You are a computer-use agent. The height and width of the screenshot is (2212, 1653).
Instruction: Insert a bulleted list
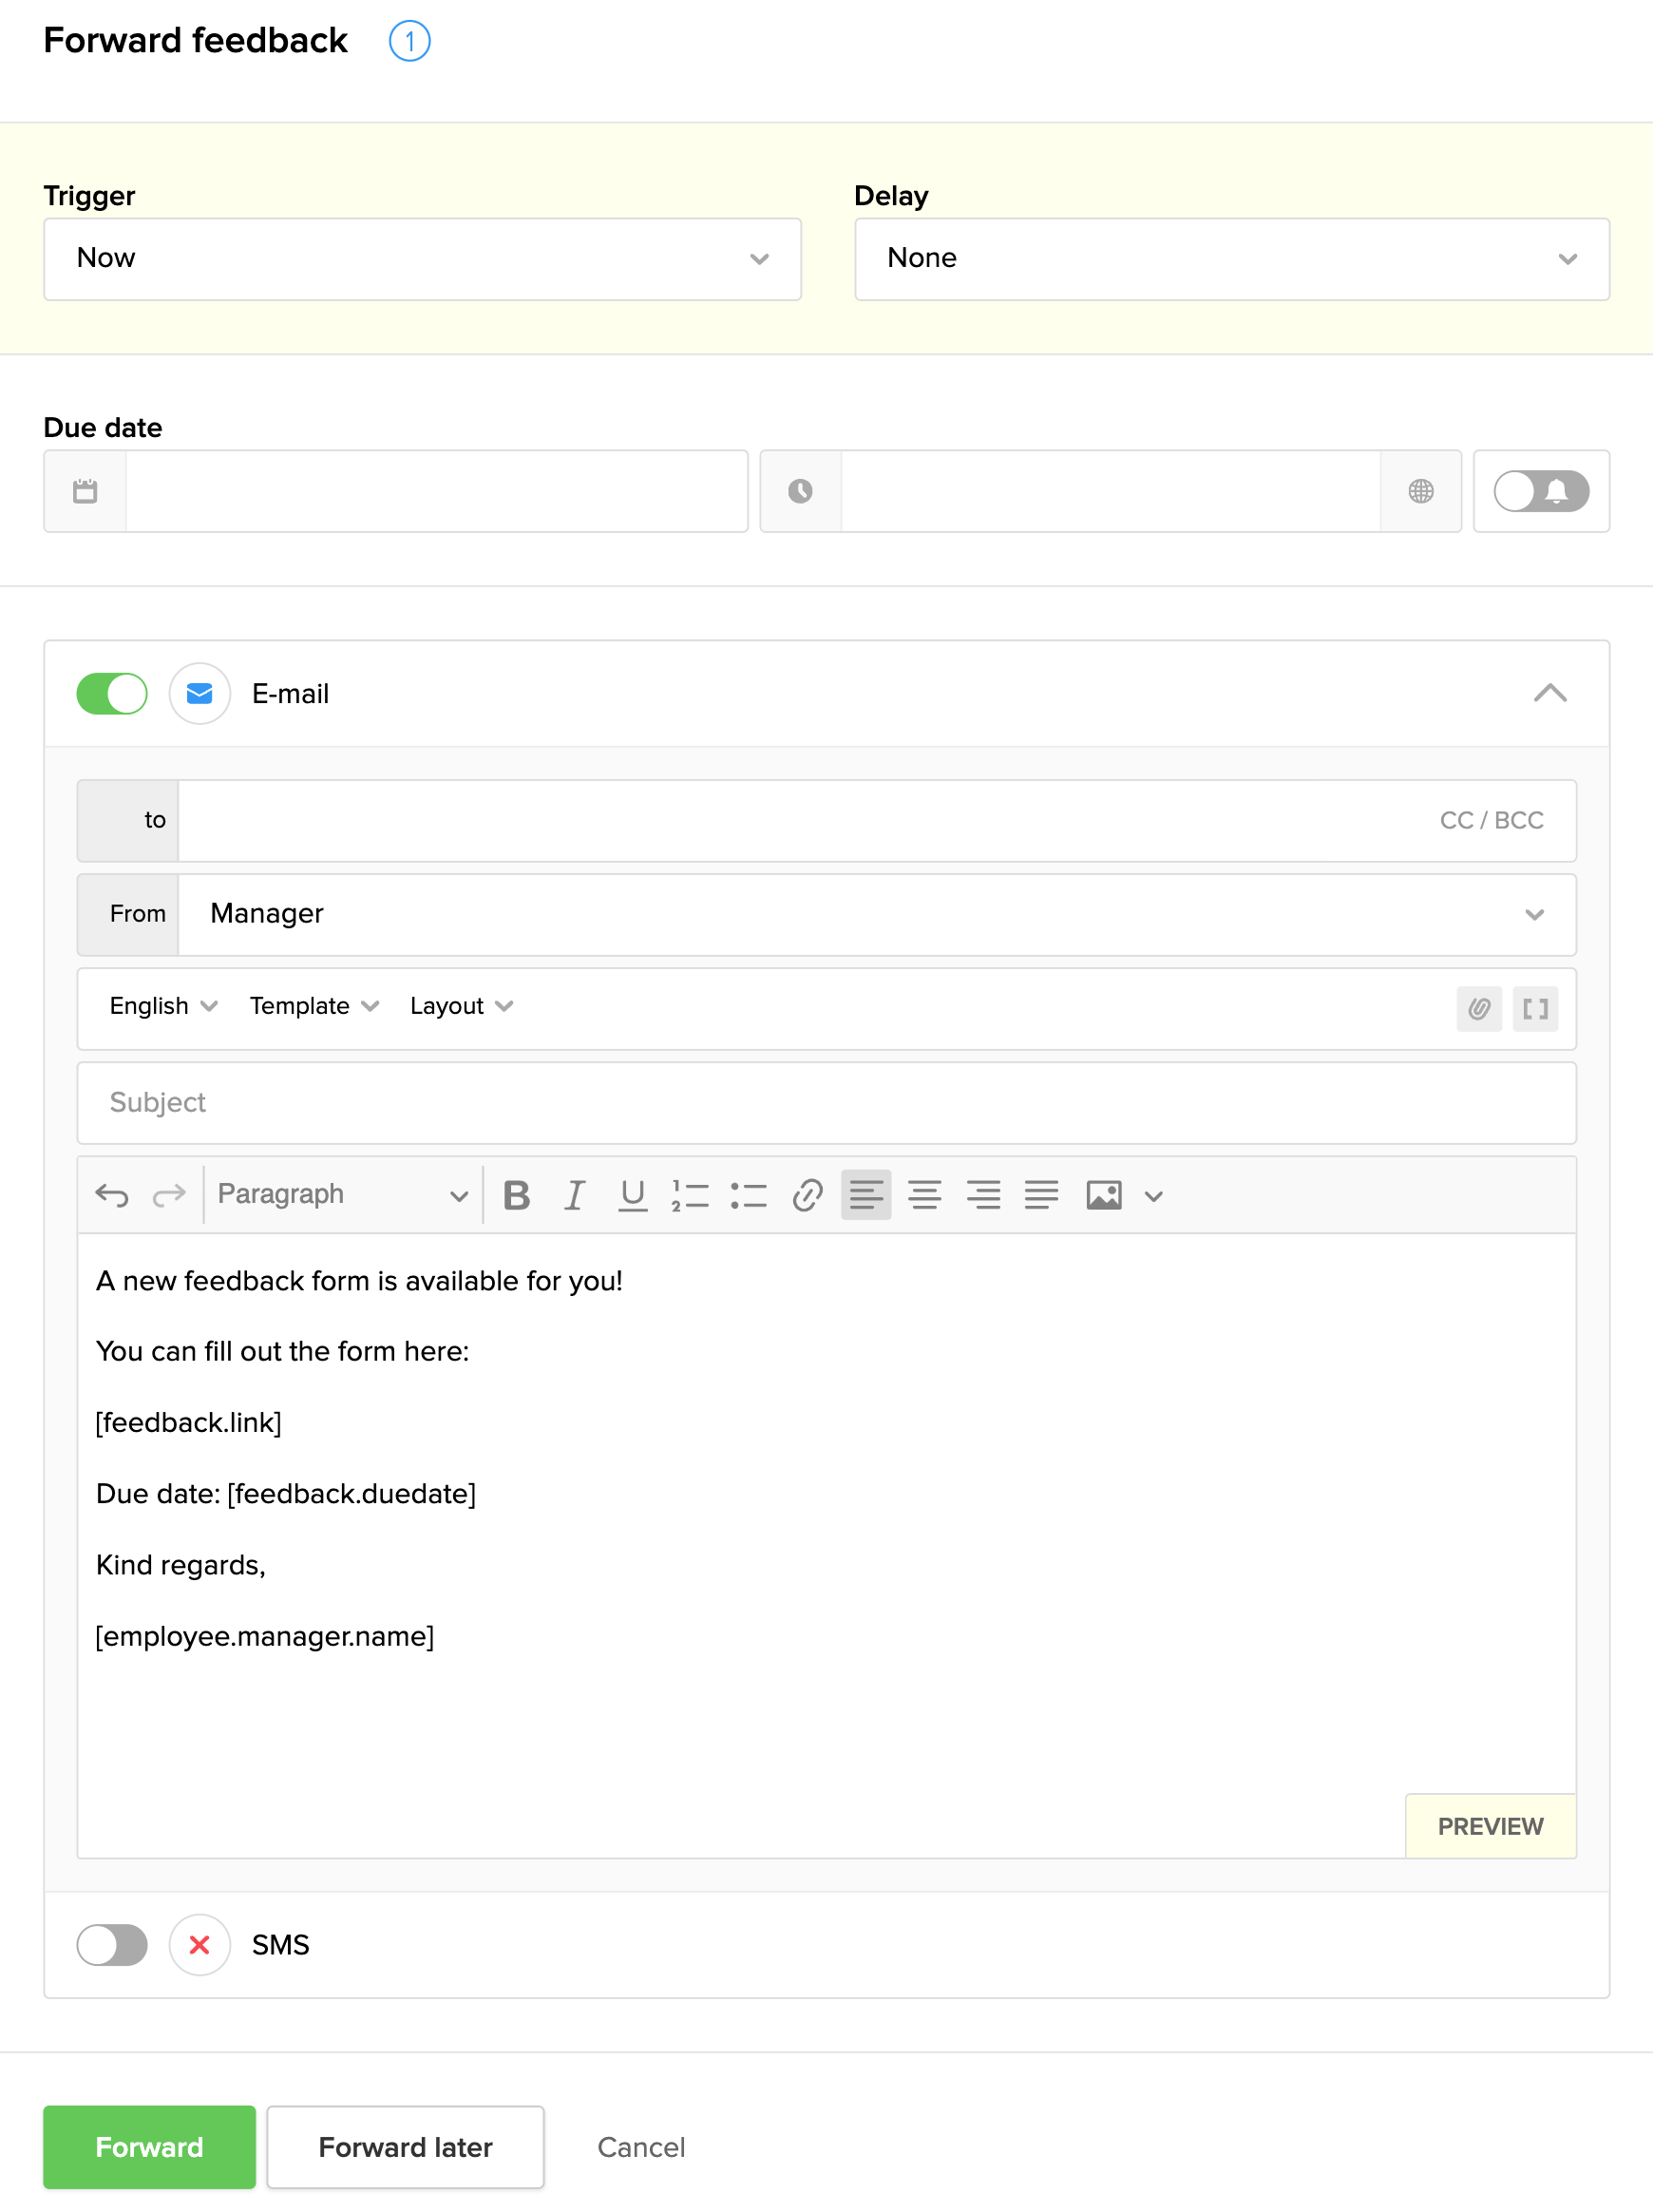pyautogui.click(x=748, y=1195)
